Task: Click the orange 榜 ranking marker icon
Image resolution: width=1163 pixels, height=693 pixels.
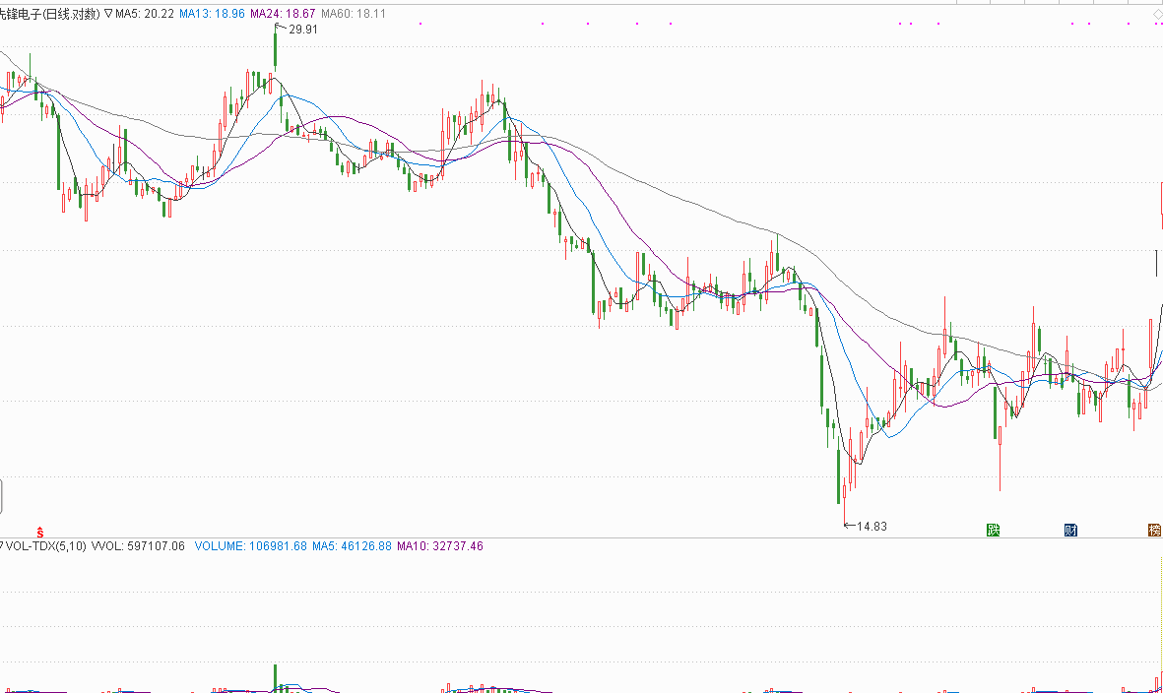Action: [x=1154, y=531]
